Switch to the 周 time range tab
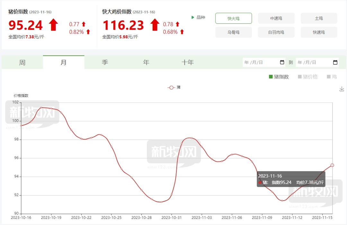Viewport: 347px width, 225px height. (x=22, y=62)
